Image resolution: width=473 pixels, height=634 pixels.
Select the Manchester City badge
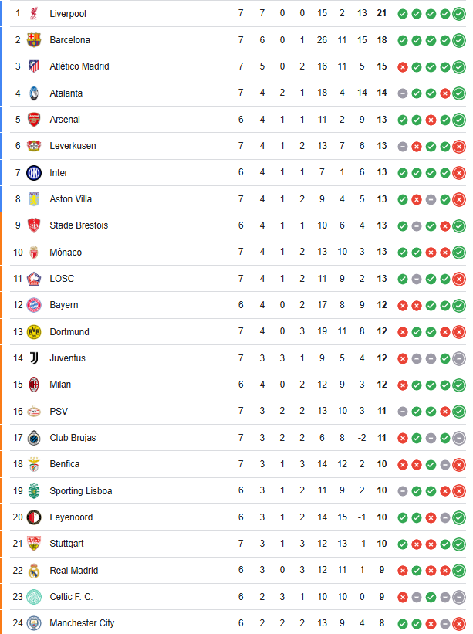35,623
